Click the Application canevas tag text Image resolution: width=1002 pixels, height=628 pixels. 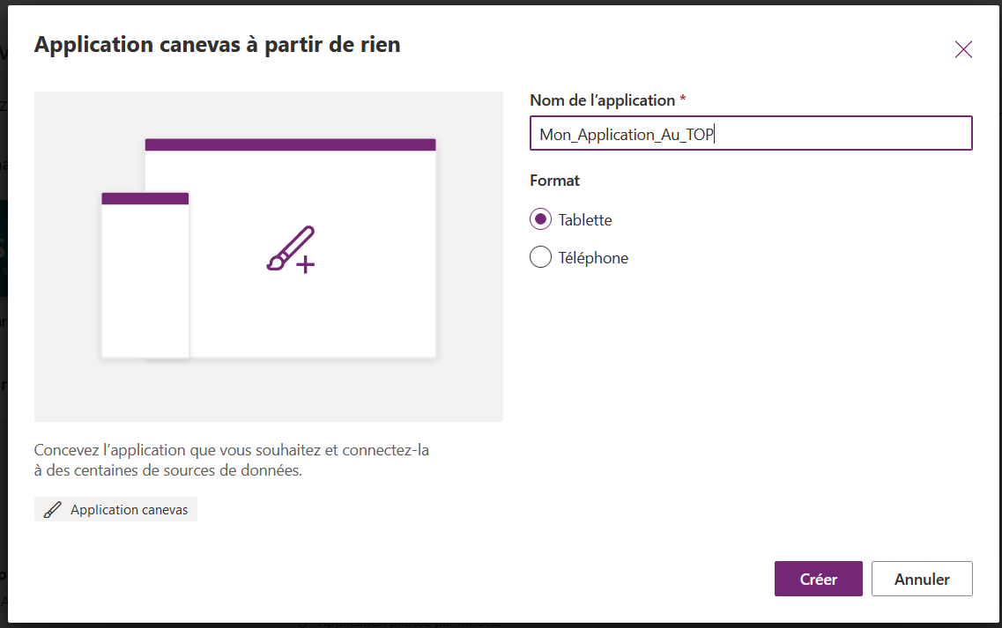[129, 510]
